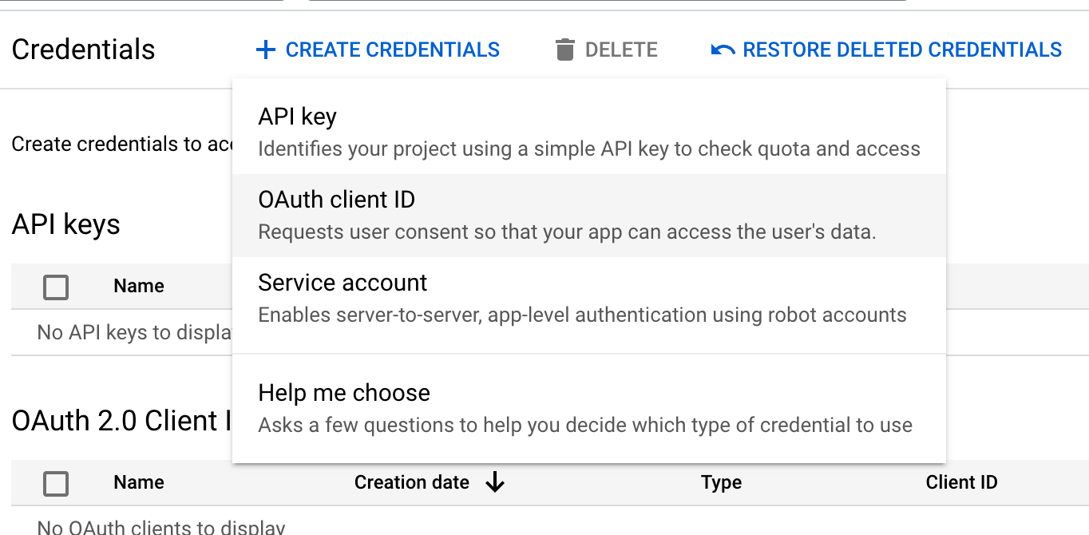The width and height of the screenshot is (1089, 535).
Task: Click the Creation date sort arrow
Action: [x=495, y=482]
